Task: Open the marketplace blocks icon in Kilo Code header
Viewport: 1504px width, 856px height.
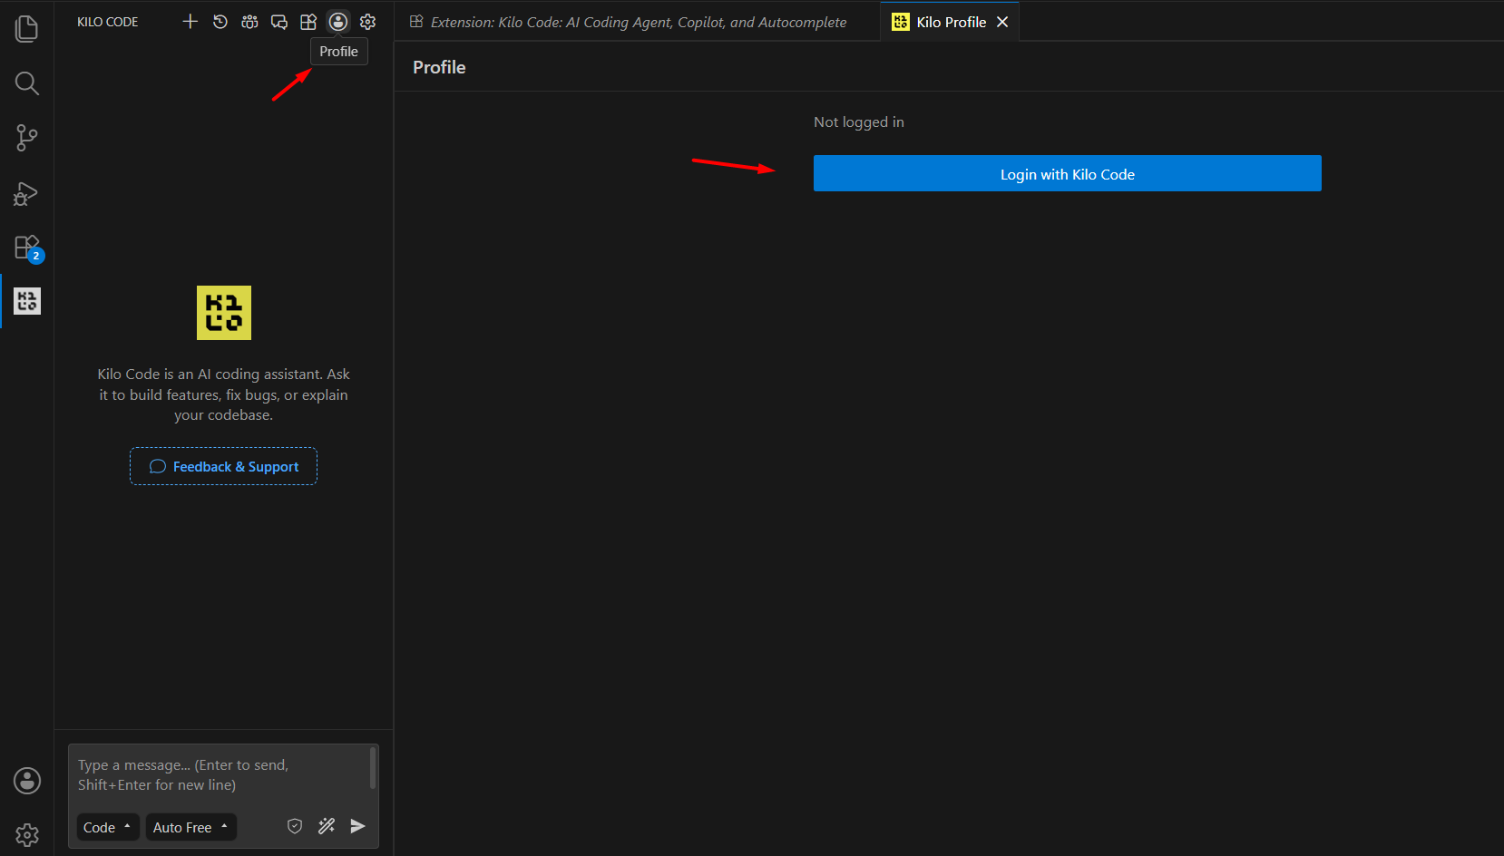Action: coord(308,22)
